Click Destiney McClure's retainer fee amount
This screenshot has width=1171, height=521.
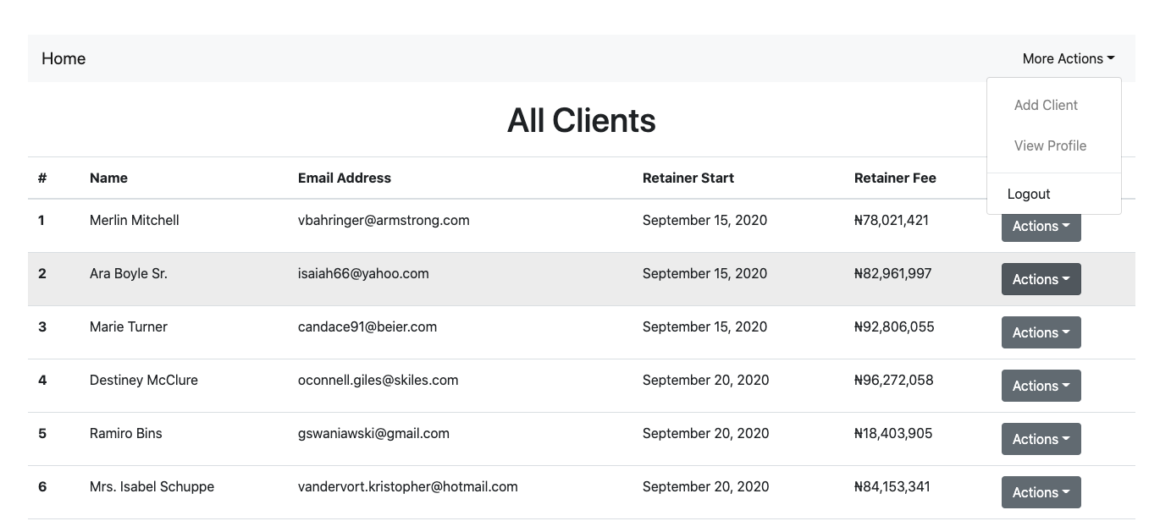pos(894,380)
